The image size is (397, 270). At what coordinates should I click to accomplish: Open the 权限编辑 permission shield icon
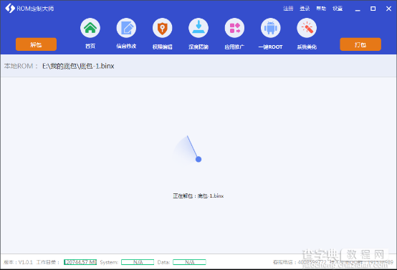tap(162, 28)
